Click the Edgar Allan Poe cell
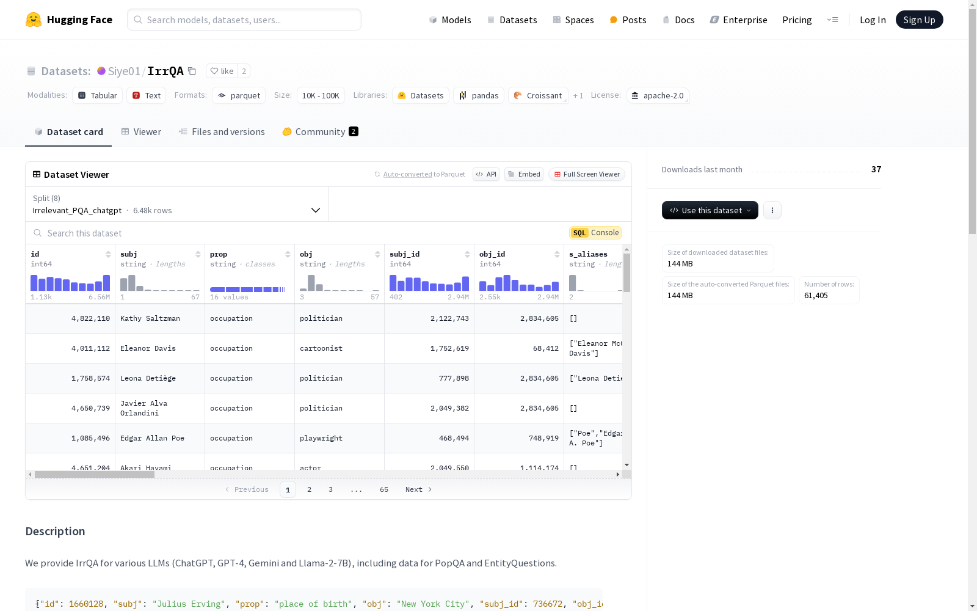The image size is (977, 611). (x=160, y=438)
